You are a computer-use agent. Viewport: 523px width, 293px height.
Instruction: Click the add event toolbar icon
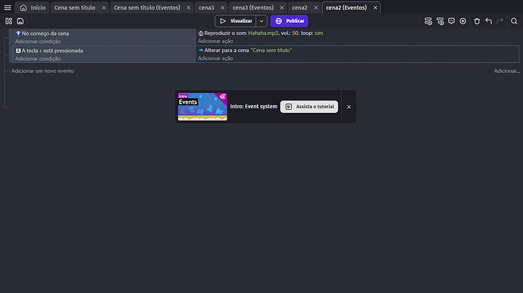pos(428,21)
